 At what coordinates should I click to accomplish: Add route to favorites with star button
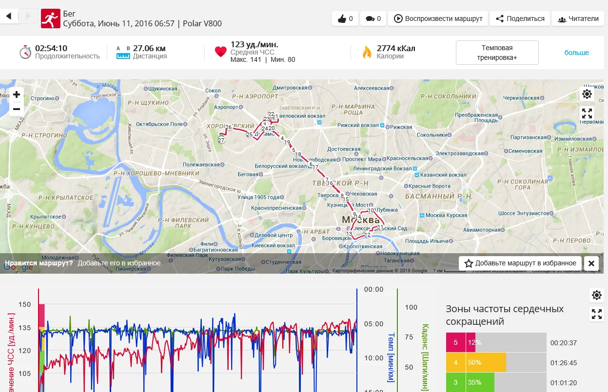coord(520,263)
